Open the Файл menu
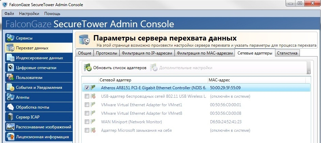 pos(9,14)
